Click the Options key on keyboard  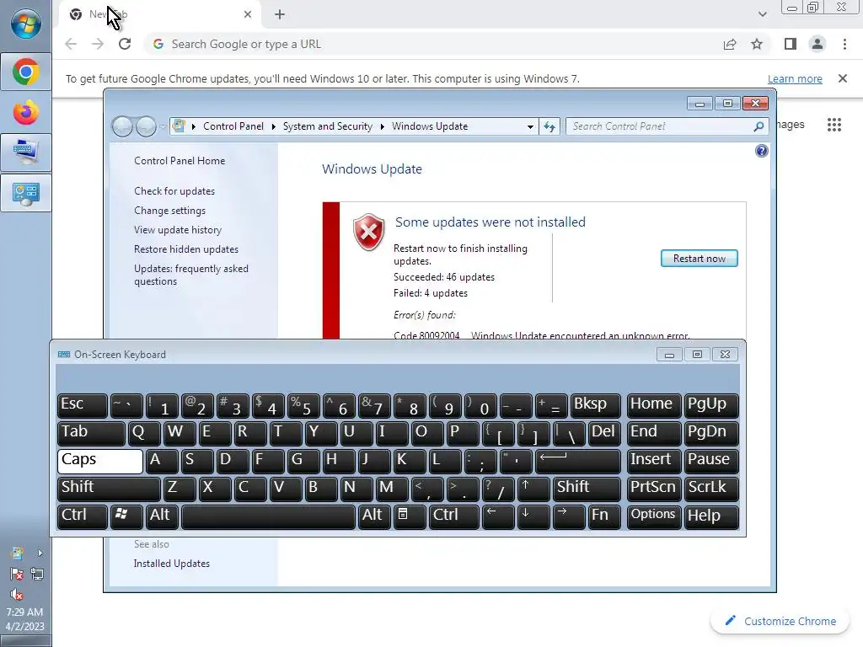tap(654, 516)
